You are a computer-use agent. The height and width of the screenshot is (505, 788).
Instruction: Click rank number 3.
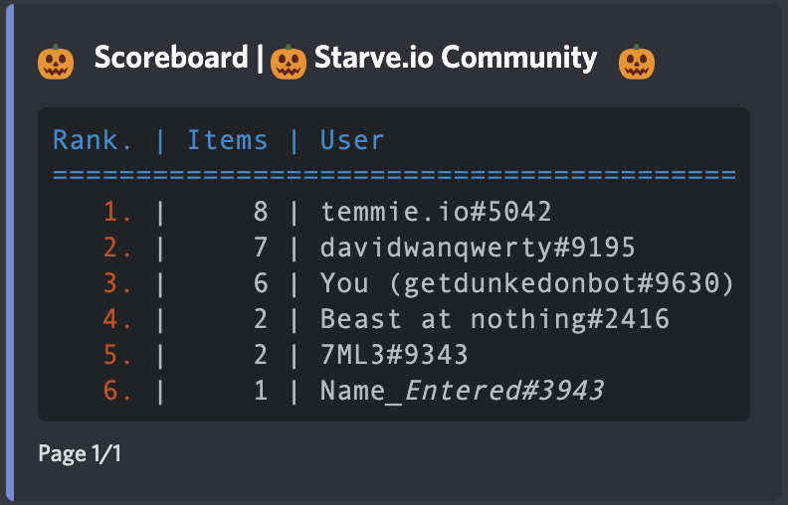pyautogui.click(x=117, y=283)
